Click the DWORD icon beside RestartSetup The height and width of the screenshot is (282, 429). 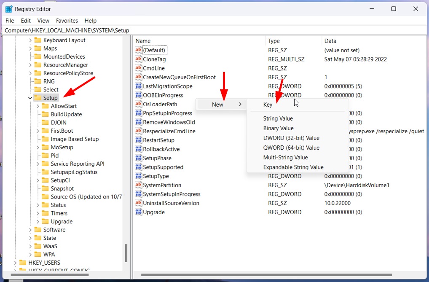click(139, 140)
